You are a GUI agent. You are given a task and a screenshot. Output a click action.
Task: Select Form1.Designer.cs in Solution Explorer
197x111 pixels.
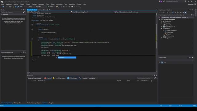[x=172, y=31]
